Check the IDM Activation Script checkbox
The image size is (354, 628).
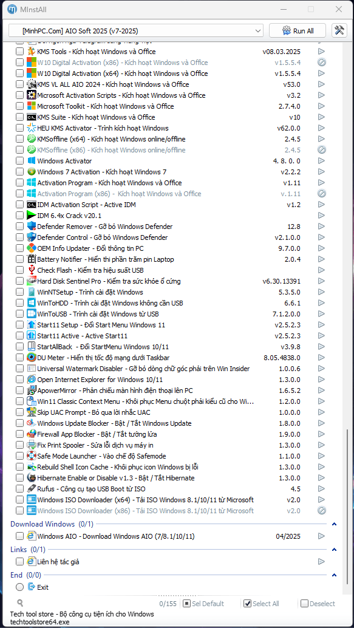coord(19,205)
